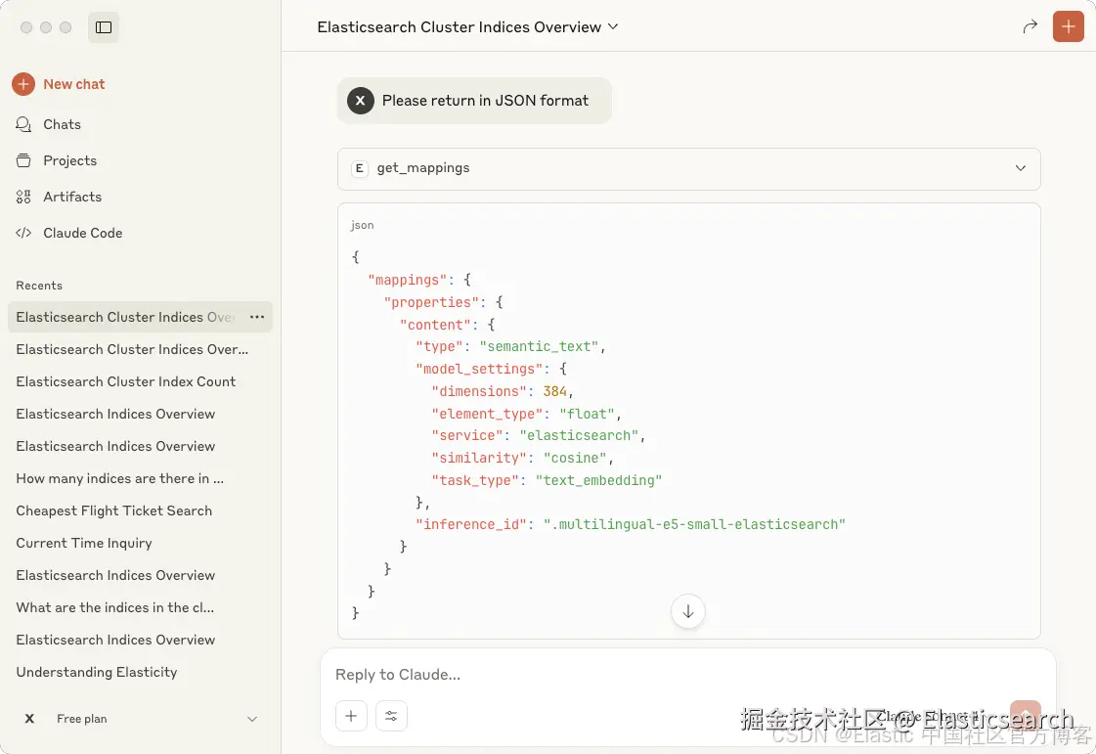
Task: Go to Artifacts in the sidebar
Action: pyautogui.click(x=59, y=198)
